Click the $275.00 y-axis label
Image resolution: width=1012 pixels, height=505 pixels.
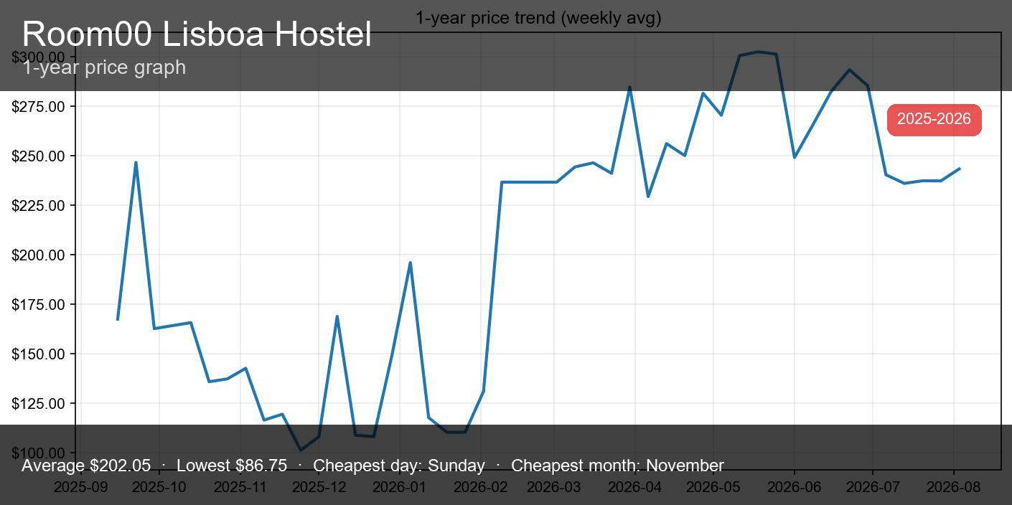(38, 107)
